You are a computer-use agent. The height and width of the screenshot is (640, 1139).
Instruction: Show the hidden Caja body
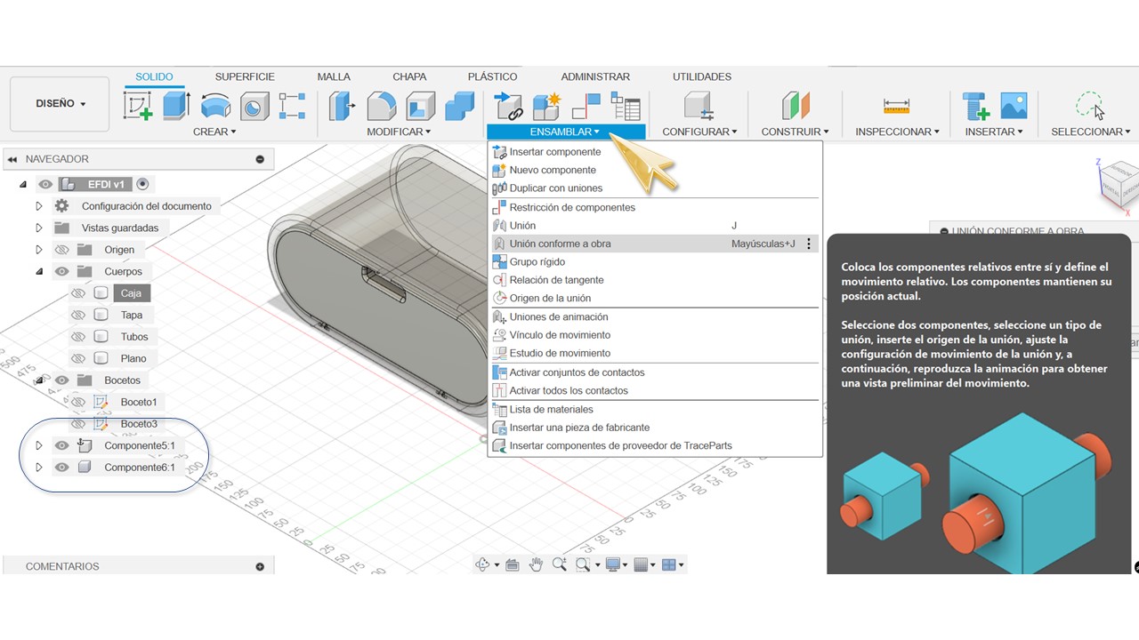[x=78, y=293]
